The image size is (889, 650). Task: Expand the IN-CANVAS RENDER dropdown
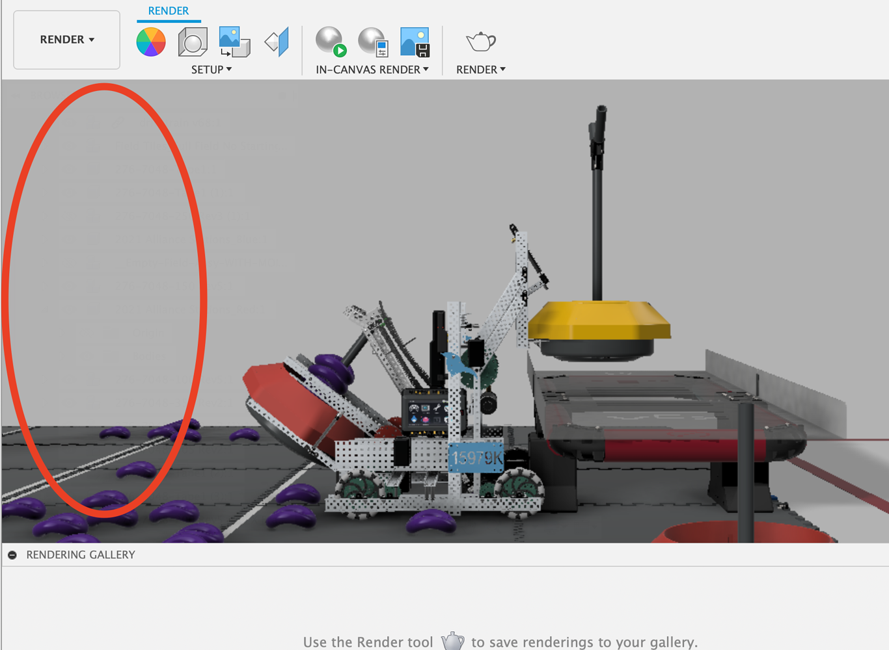(372, 70)
